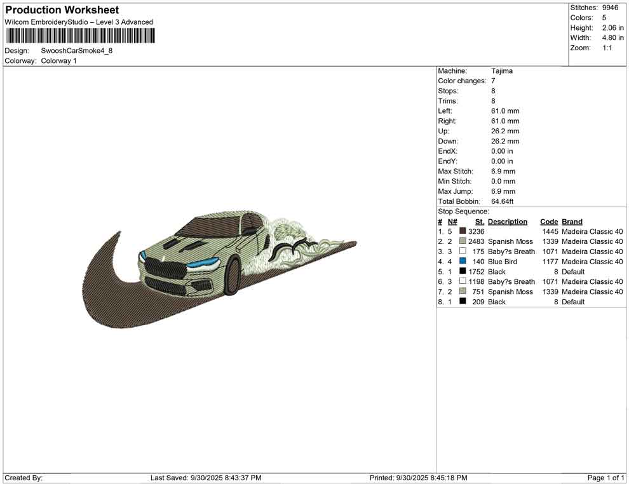The image size is (629, 484).
Task: Click the Code column header
Action: (549, 222)
